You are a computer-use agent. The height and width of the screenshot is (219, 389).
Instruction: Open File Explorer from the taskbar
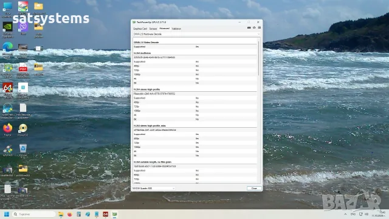pos(61,214)
